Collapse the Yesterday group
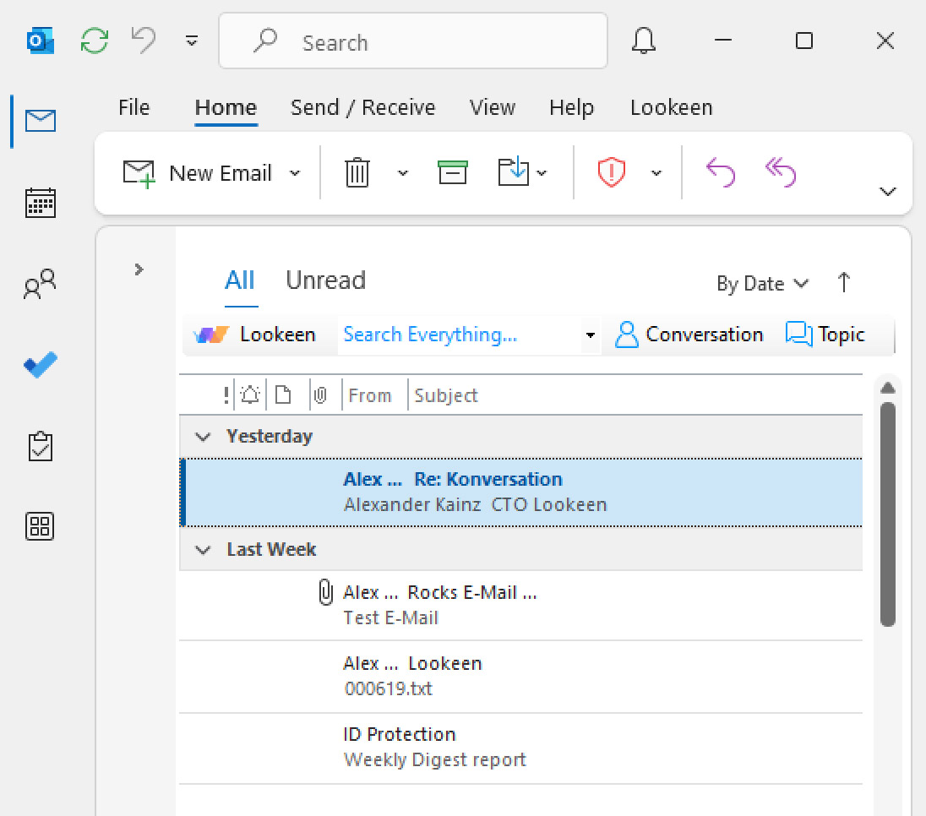 203,437
